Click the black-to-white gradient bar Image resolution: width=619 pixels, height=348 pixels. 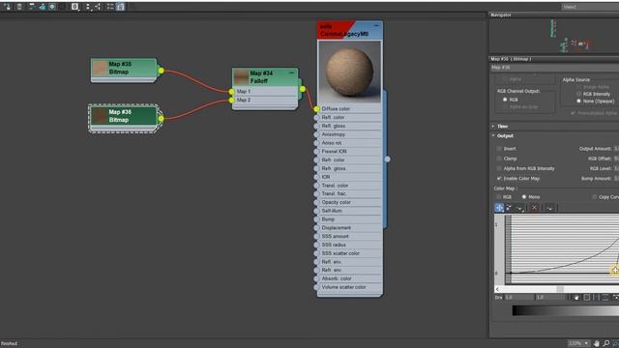coord(565,311)
